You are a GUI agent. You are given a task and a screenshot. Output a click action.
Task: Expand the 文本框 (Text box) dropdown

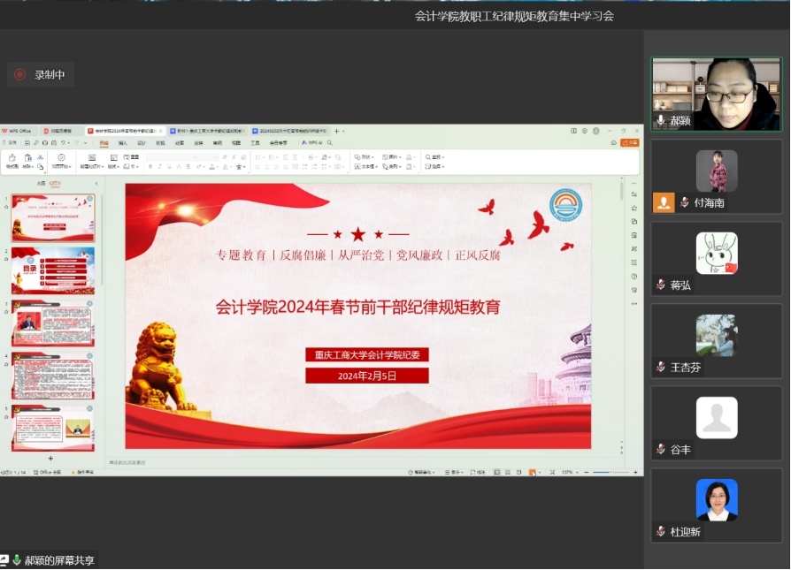[x=367, y=166]
